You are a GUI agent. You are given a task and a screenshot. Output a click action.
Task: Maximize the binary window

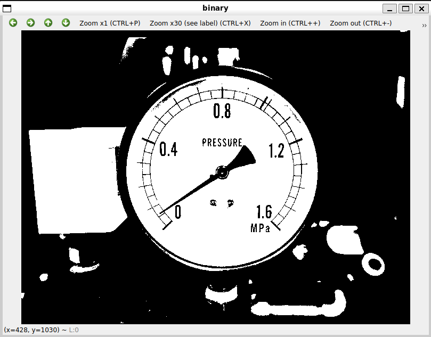(x=406, y=8)
